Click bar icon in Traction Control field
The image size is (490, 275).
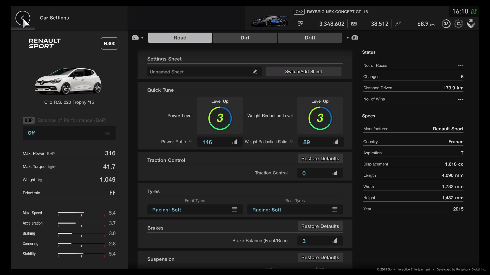[335, 173]
